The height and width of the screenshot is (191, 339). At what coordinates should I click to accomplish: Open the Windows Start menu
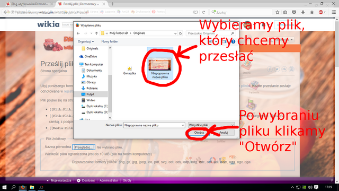click(4, 187)
